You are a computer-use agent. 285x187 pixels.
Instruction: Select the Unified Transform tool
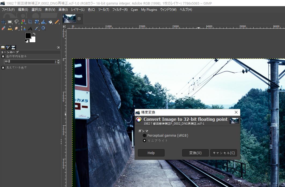coord(37,22)
